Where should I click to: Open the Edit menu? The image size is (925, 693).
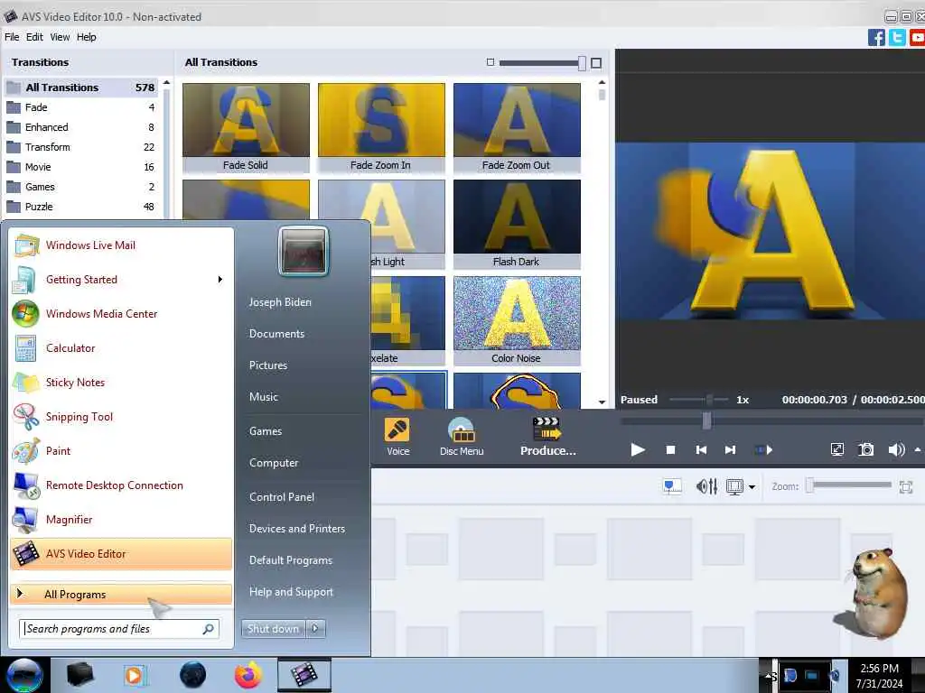click(x=34, y=36)
